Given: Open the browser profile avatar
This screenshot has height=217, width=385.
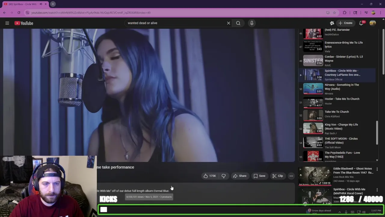Looking at the screenshot, I should pyautogui.click(x=373, y=13).
